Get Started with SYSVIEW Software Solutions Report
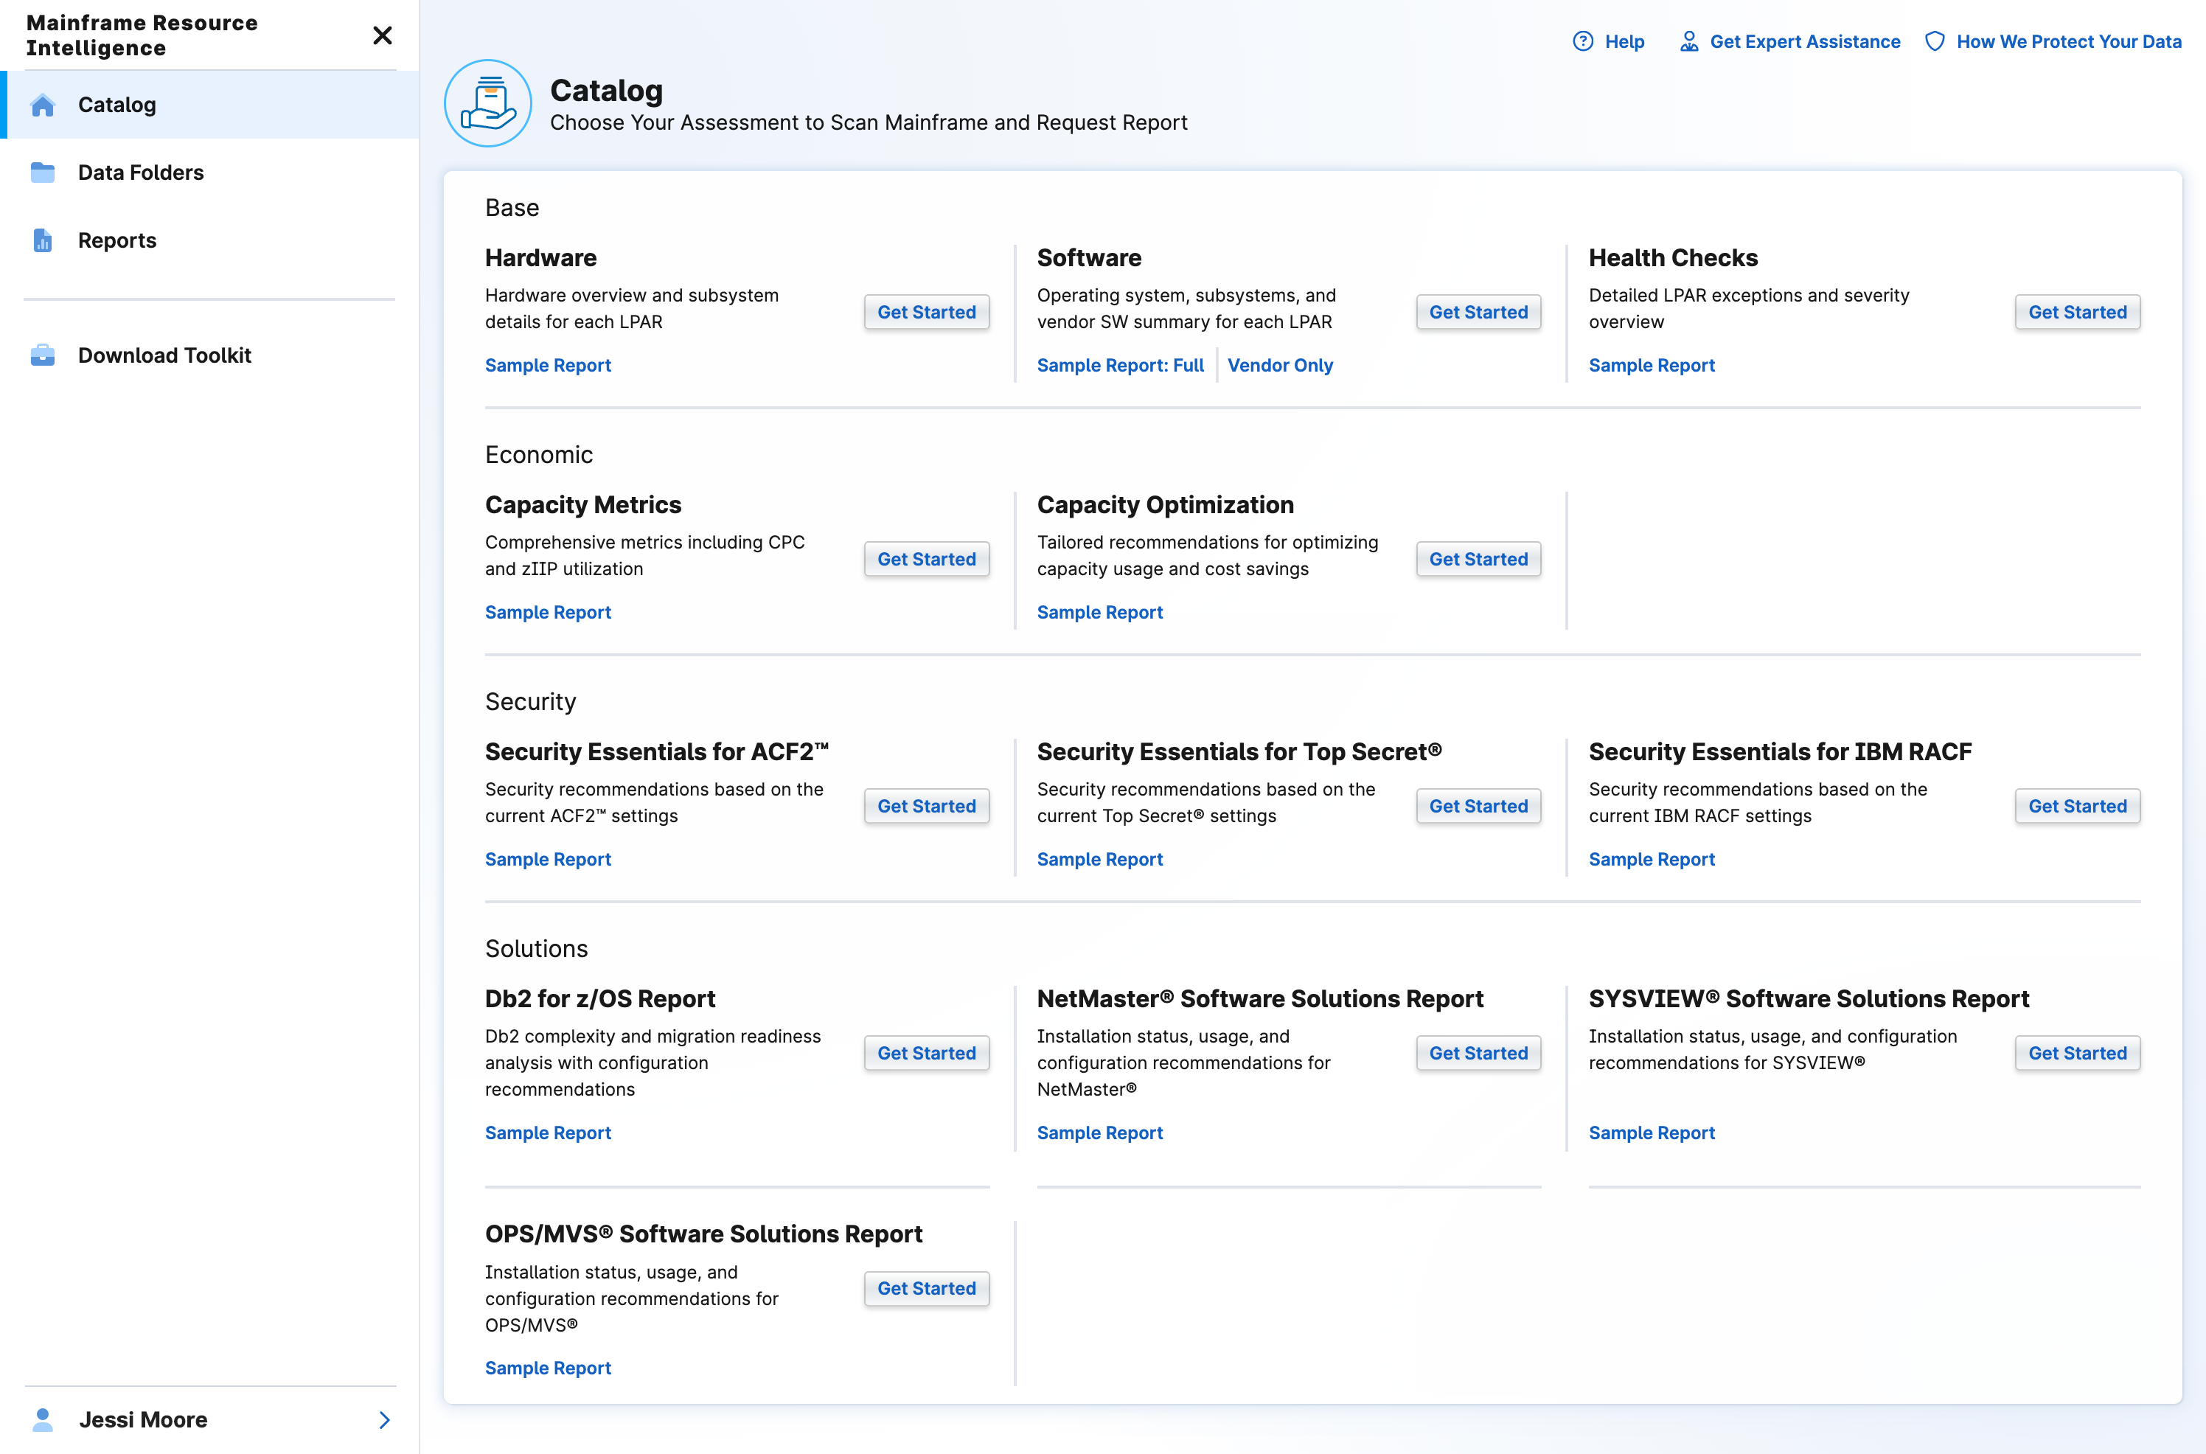This screenshot has width=2206, height=1454. pyautogui.click(x=2077, y=1052)
